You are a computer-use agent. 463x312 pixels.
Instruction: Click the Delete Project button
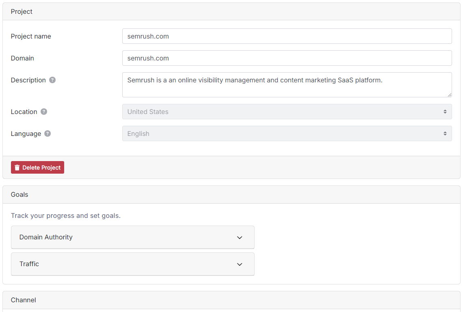pyautogui.click(x=37, y=167)
